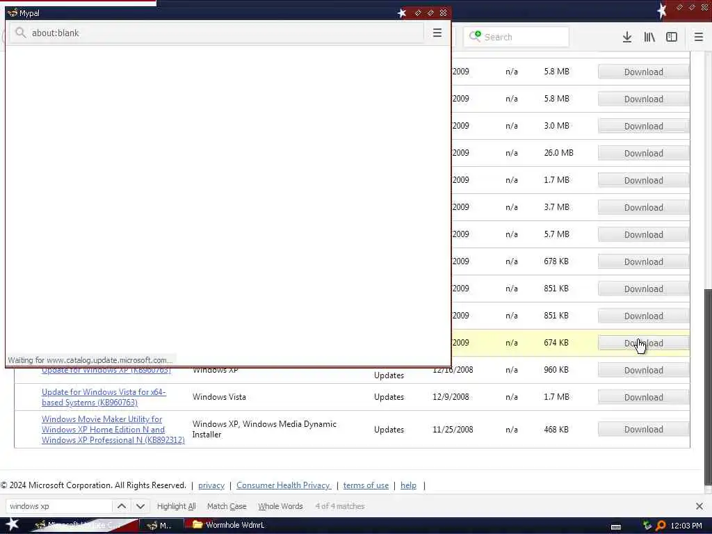Close the Mypal popup window

(x=443, y=13)
